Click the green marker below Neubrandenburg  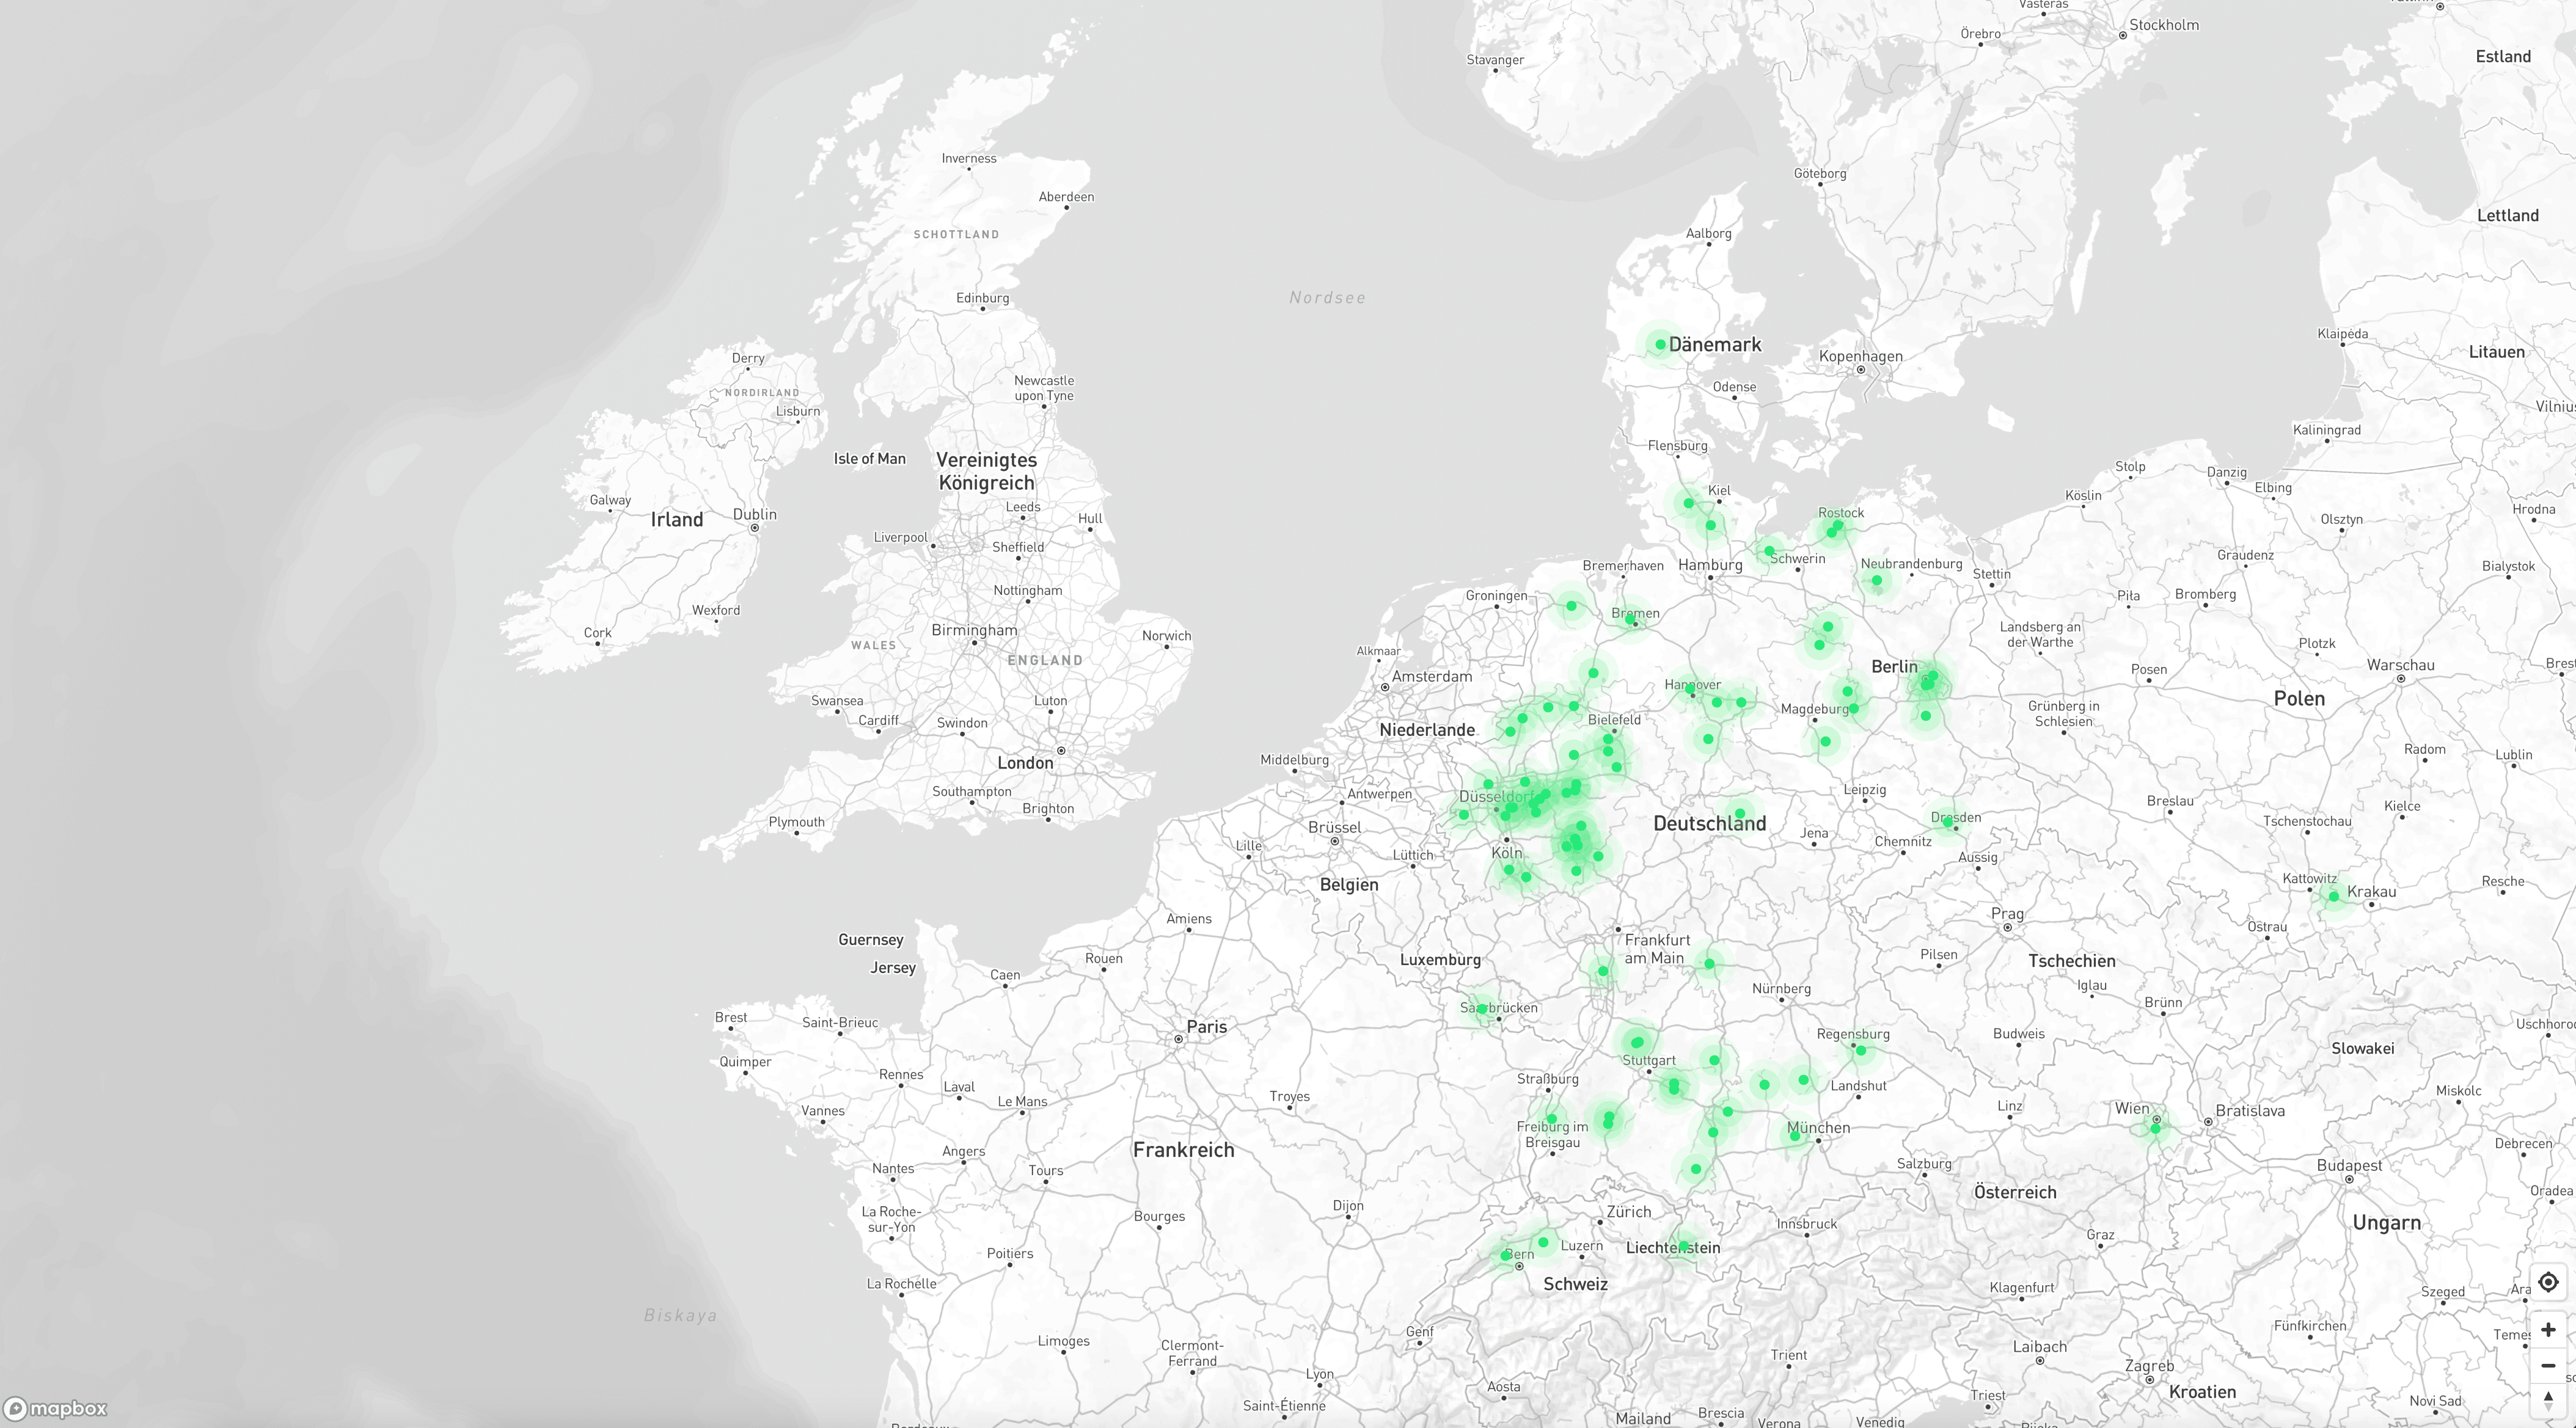point(1877,581)
